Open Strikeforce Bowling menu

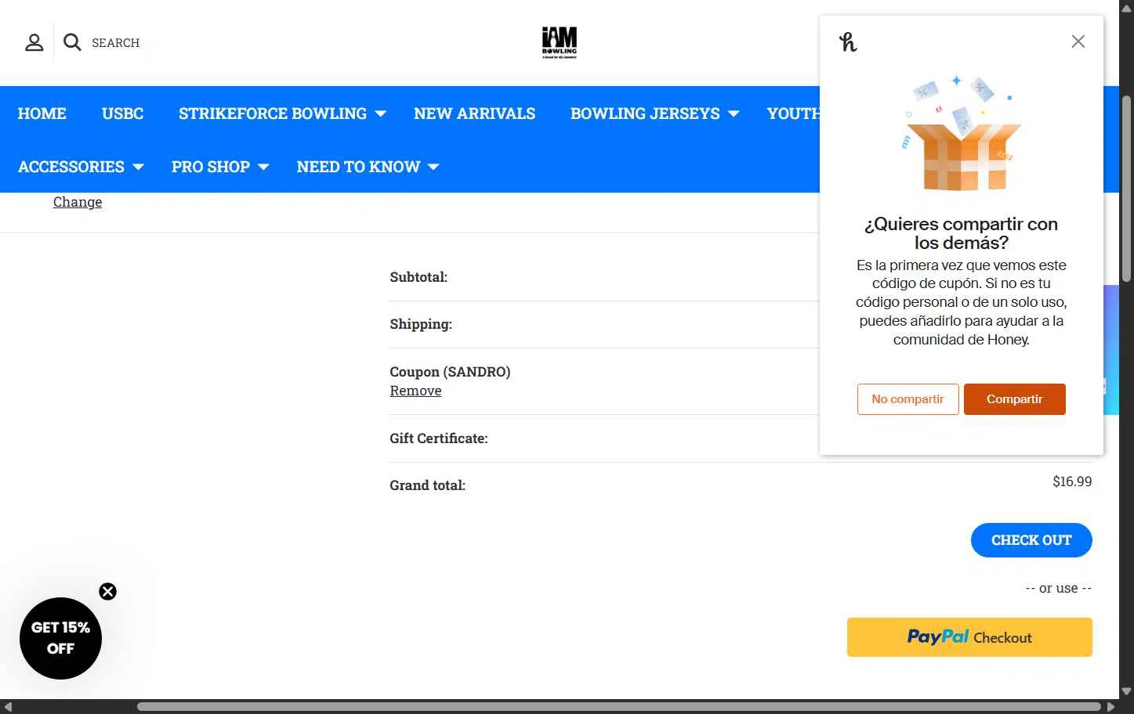pyautogui.click(x=273, y=114)
